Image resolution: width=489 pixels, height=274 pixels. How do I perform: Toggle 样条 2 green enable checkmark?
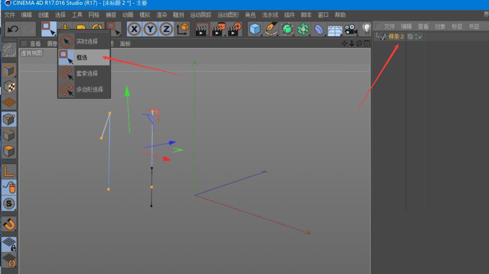(x=420, y=37)
